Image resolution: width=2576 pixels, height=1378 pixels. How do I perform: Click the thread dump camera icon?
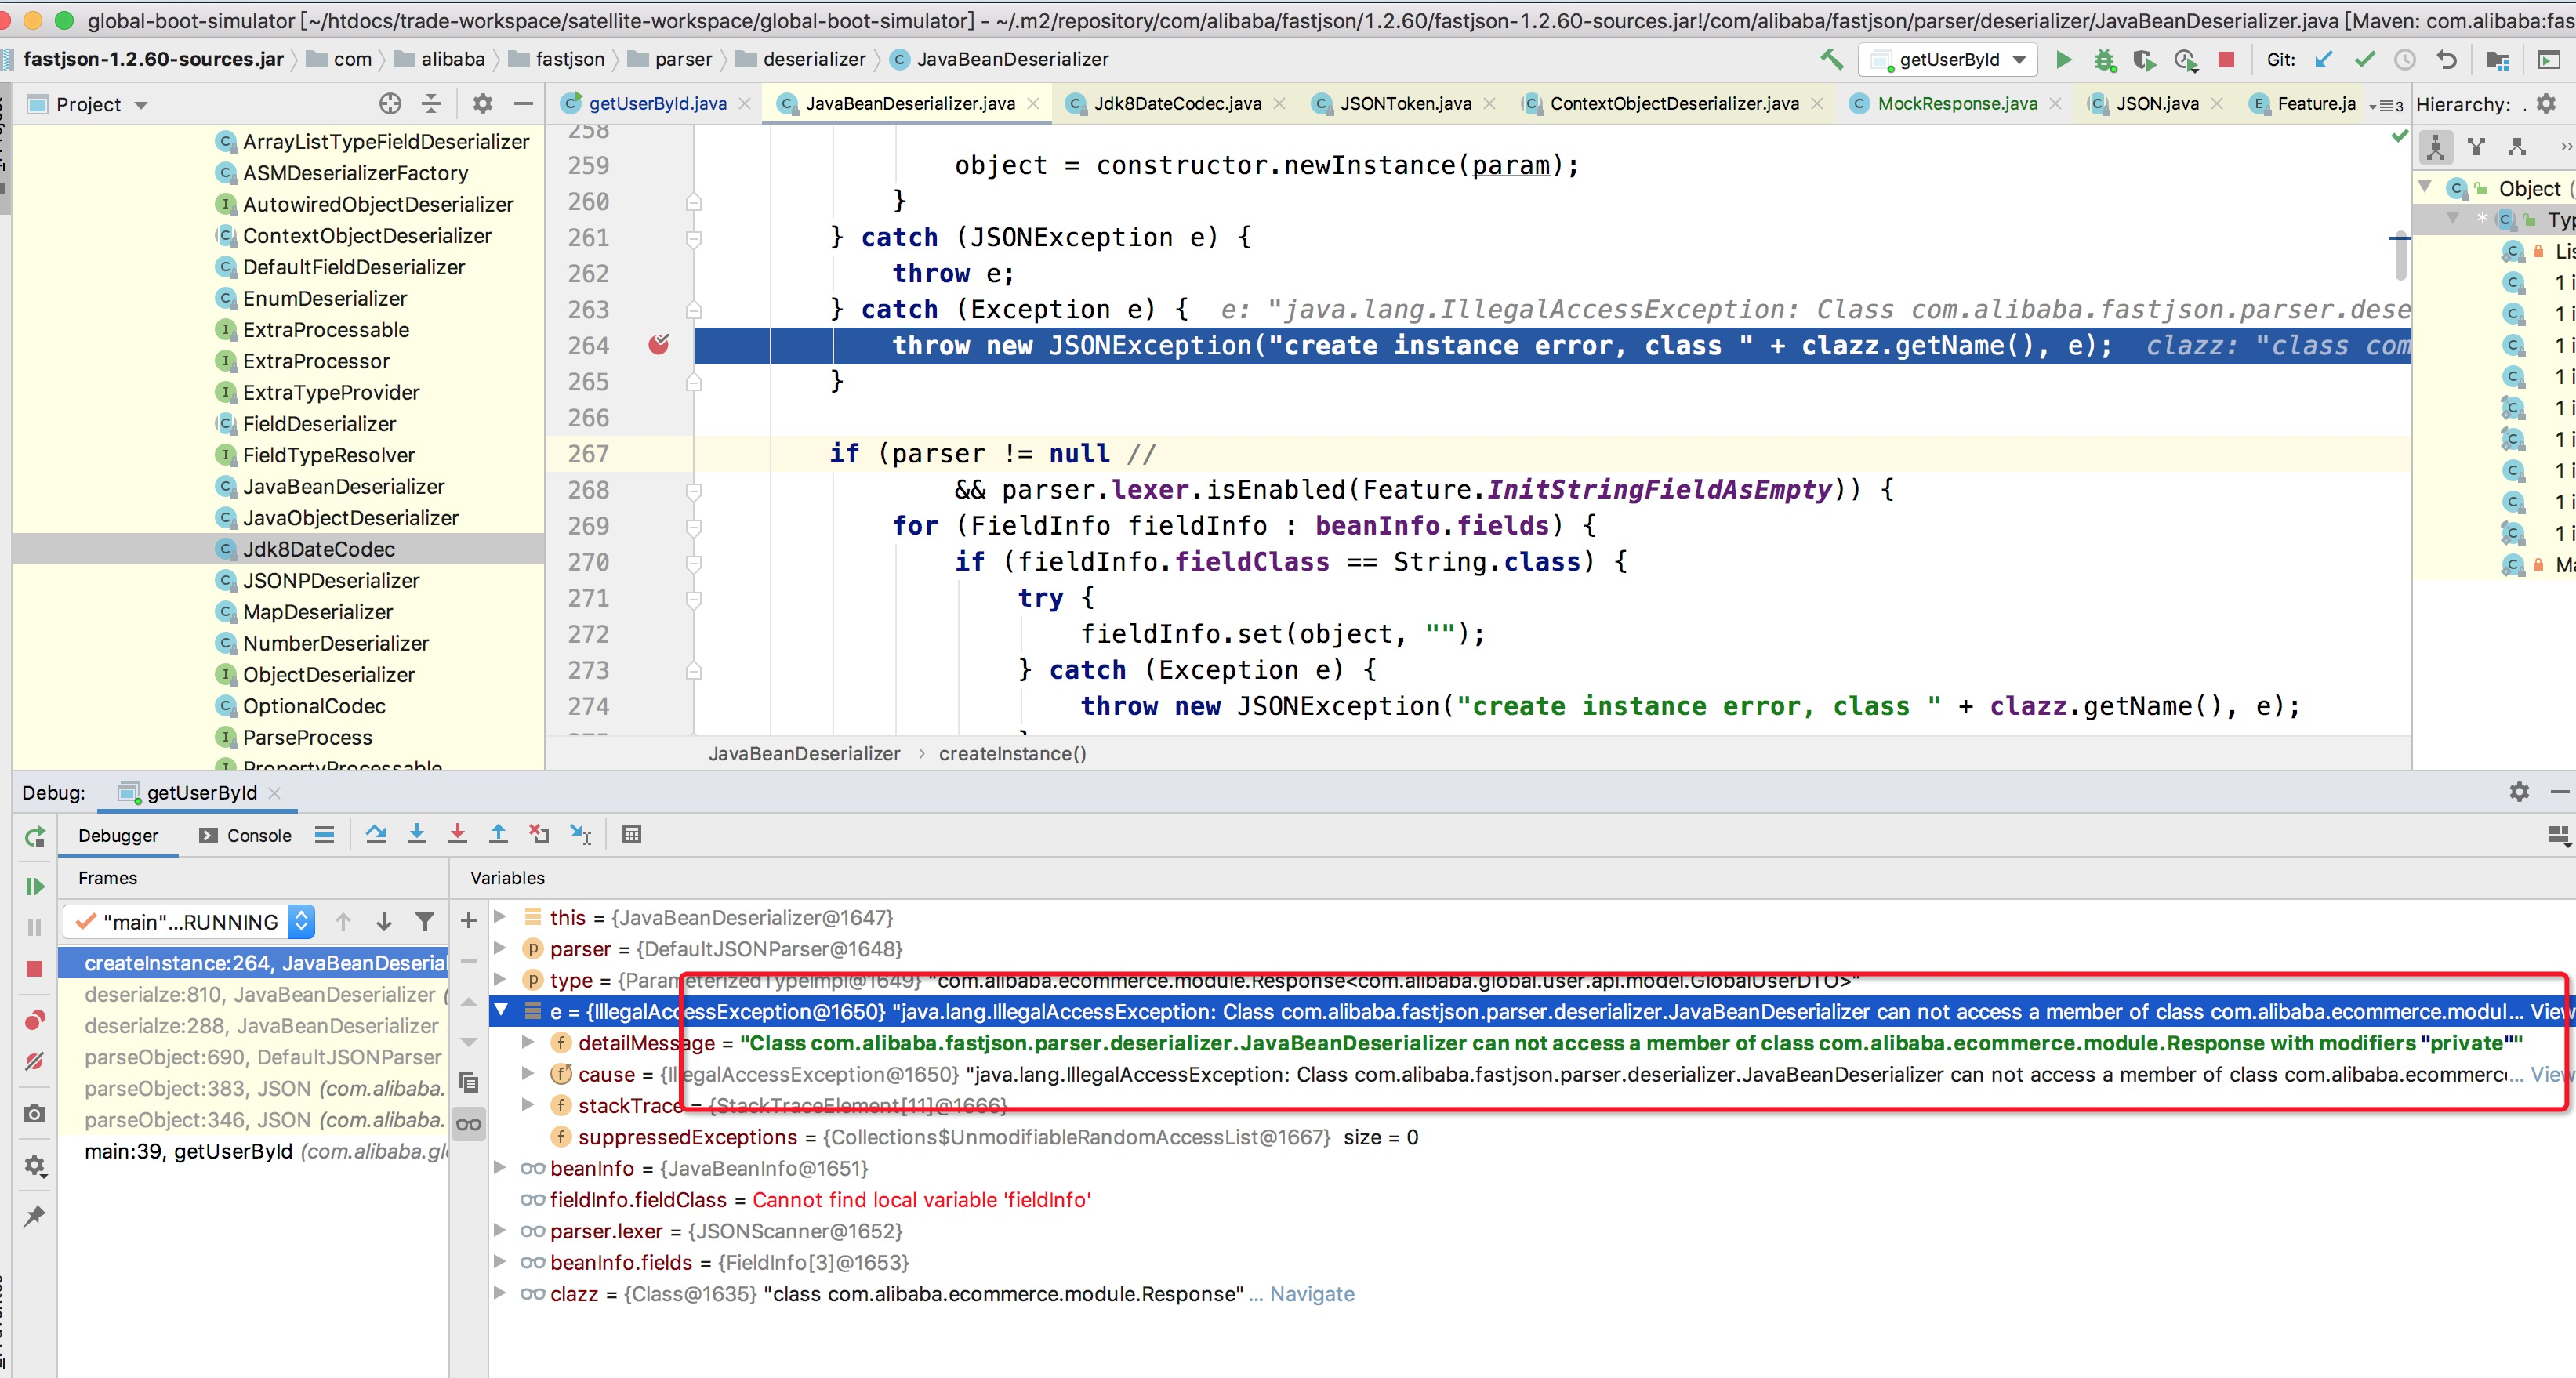coord(35,1113)
